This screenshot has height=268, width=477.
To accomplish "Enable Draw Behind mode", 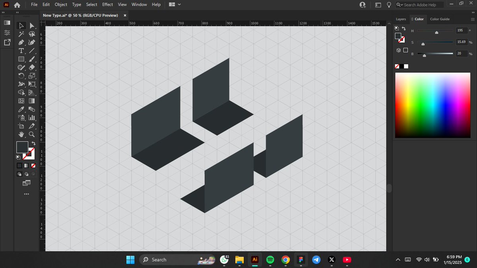I will (26, 174).
